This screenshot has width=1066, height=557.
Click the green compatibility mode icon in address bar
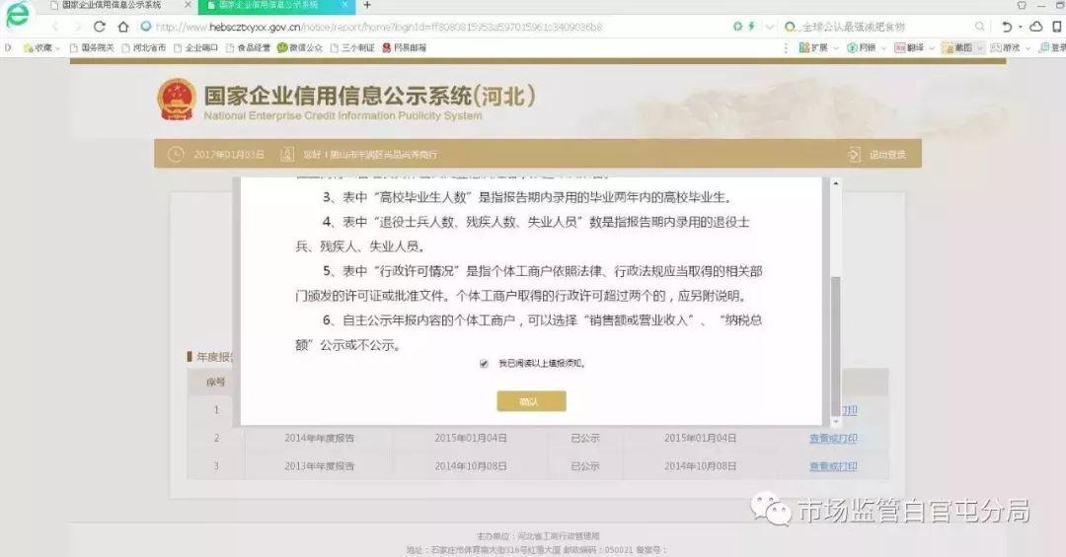click(737, 27)
